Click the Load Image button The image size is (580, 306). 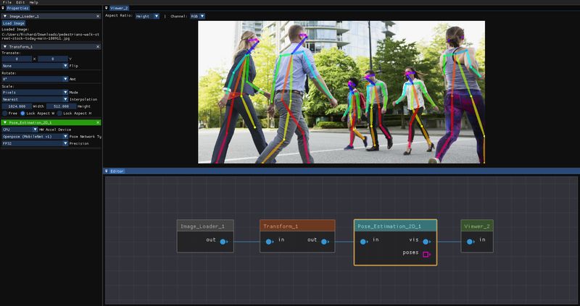(x=14, y=22)
